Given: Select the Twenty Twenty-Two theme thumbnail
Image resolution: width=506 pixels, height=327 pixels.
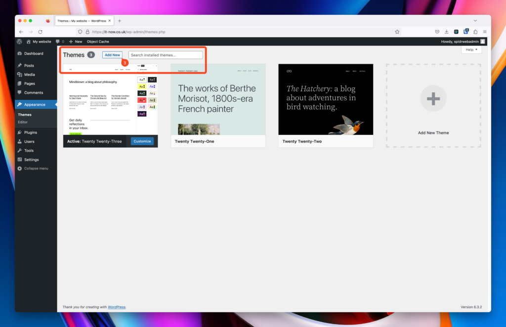Looking at the screenshot, I should (326, 99).
